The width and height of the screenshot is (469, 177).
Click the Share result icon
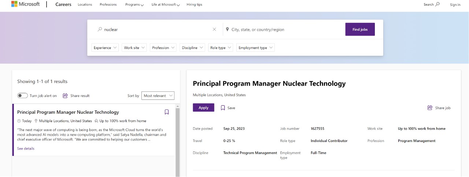coord(65,95)
